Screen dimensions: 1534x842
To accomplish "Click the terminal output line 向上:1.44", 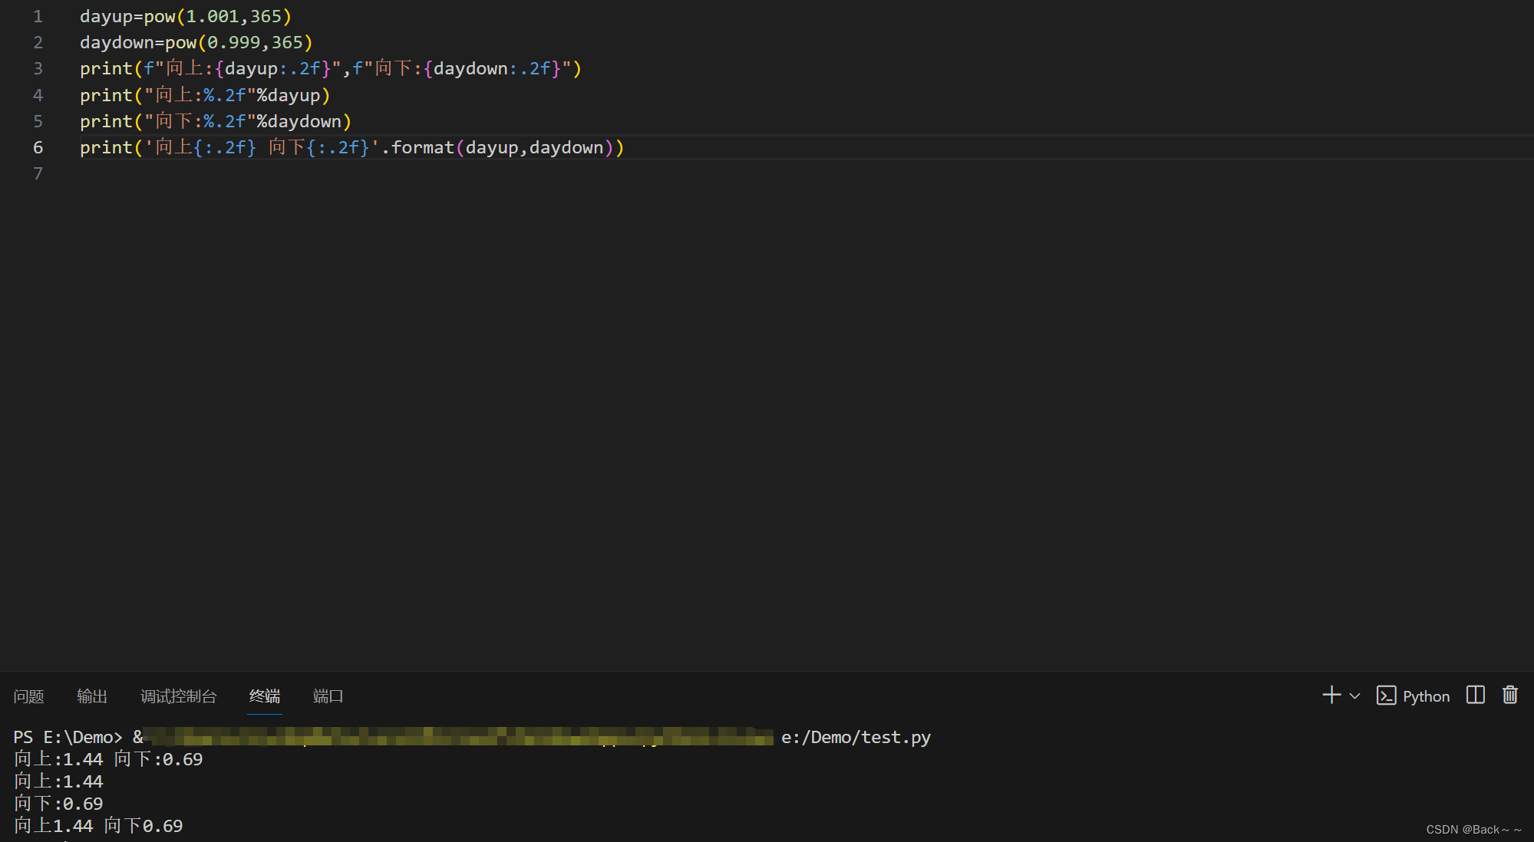I will point(58,781).
